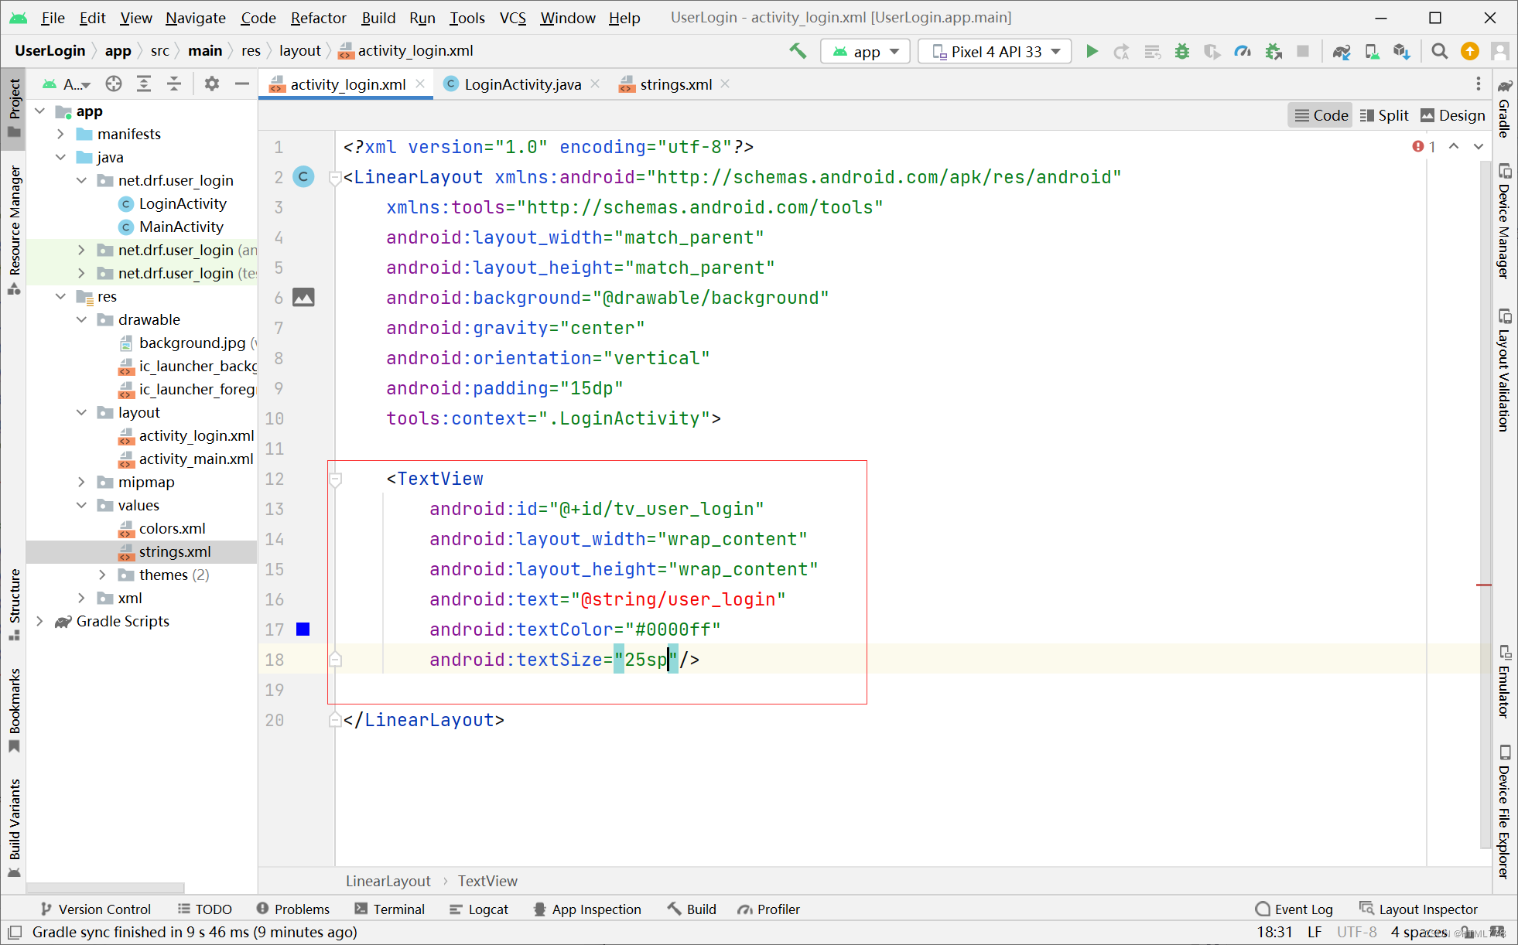The image size is (1518, 945).
Task: Click Select Opened File target icon
Action: [114, 84]
